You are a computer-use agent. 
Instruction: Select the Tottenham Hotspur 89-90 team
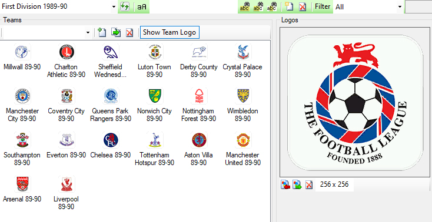pyautogui.click(x=154, y=149)
